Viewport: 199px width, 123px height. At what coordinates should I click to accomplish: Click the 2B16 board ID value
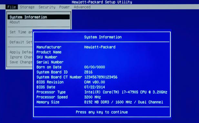pos(88,72)
